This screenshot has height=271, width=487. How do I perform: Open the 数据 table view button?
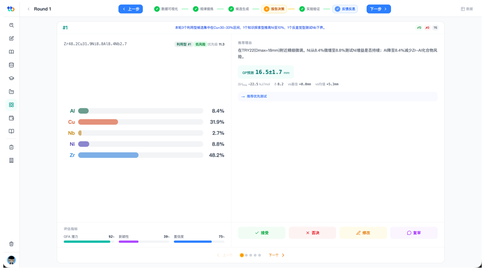click(x=466, y=9)
